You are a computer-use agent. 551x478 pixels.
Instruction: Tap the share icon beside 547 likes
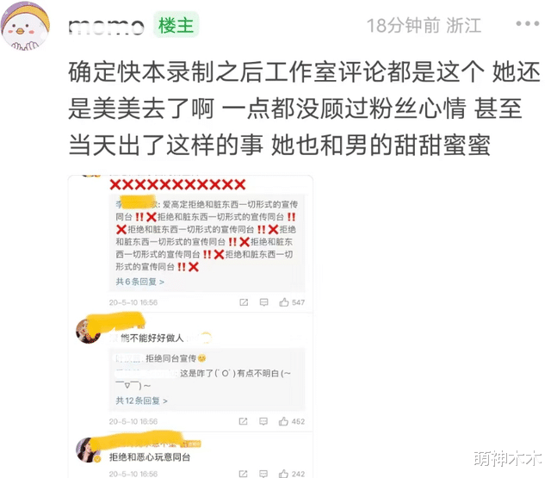pos(244,302)
